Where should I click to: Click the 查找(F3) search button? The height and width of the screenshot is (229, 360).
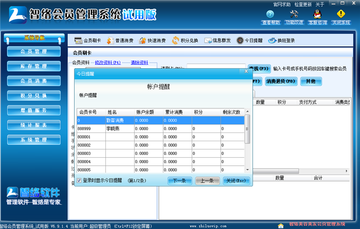(260, 68)
